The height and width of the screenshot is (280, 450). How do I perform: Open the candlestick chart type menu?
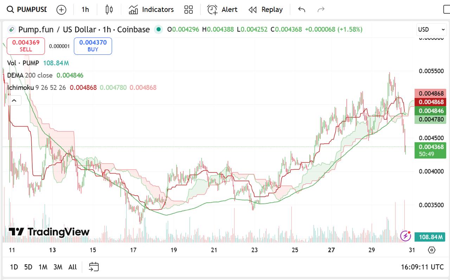click(x=109, y=9)
